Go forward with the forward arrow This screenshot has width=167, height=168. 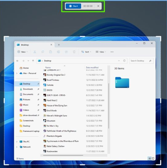(23, 61)
